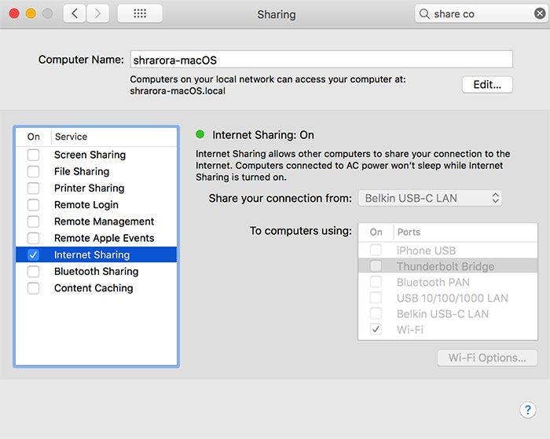Toggle the Wi-Fi port checkbox
The width and height of the screenshot is (550, 439).
[376, 329]
